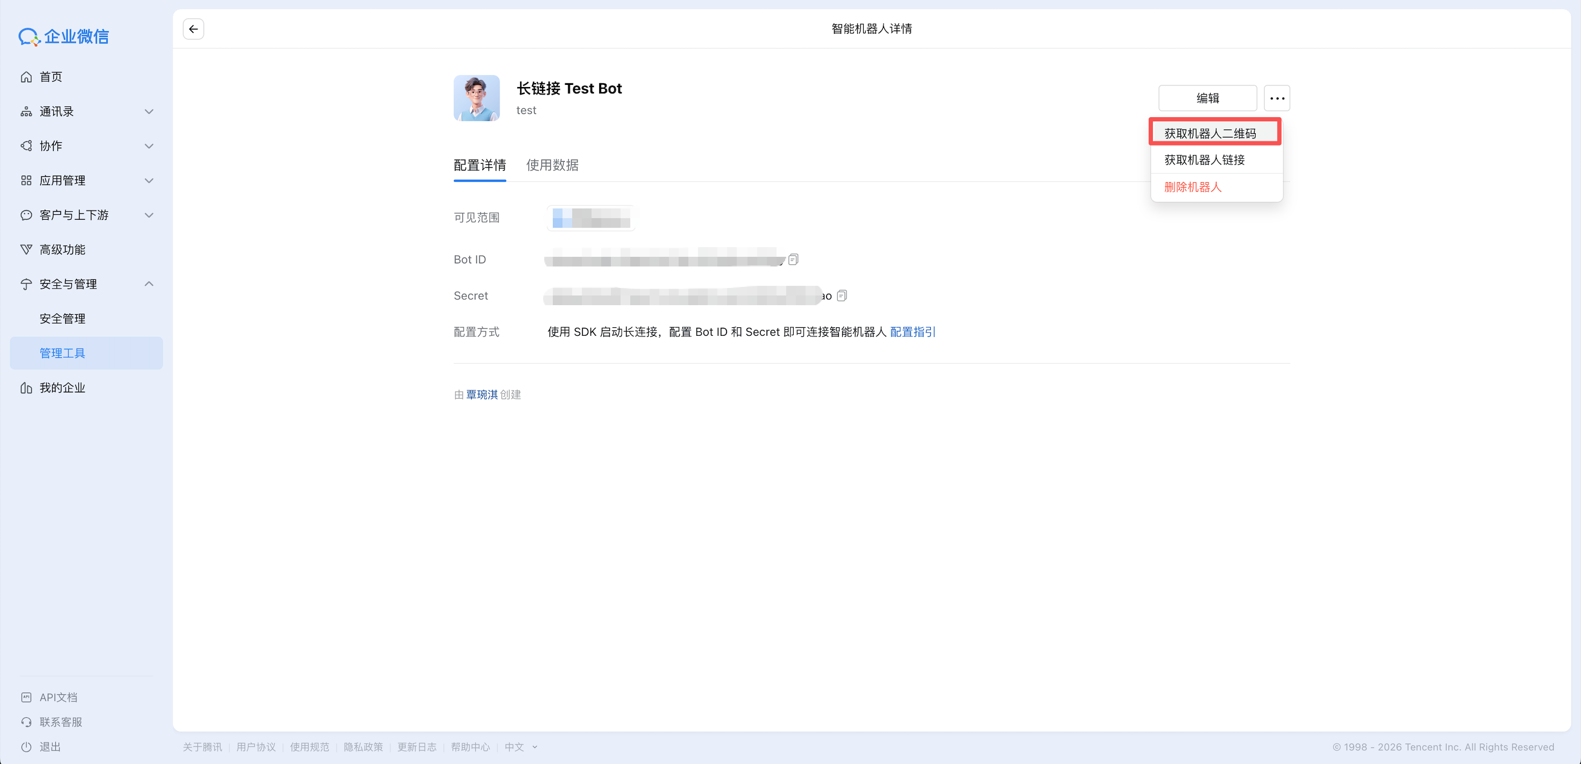Click the 编辑 button
This screenshot has height=764, width=1581.
[1207, 98]
